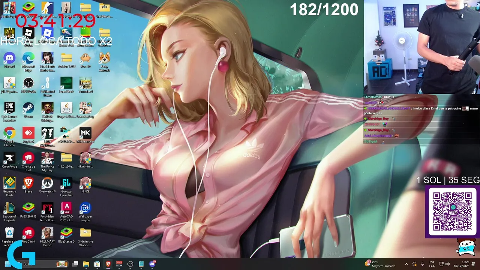Open the Forbidden Terror Board shortcut
Image resolution: width=480 pixels, height=270 pixels.
47,212
